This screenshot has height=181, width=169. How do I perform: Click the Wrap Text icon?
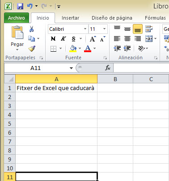click(149, 29)
